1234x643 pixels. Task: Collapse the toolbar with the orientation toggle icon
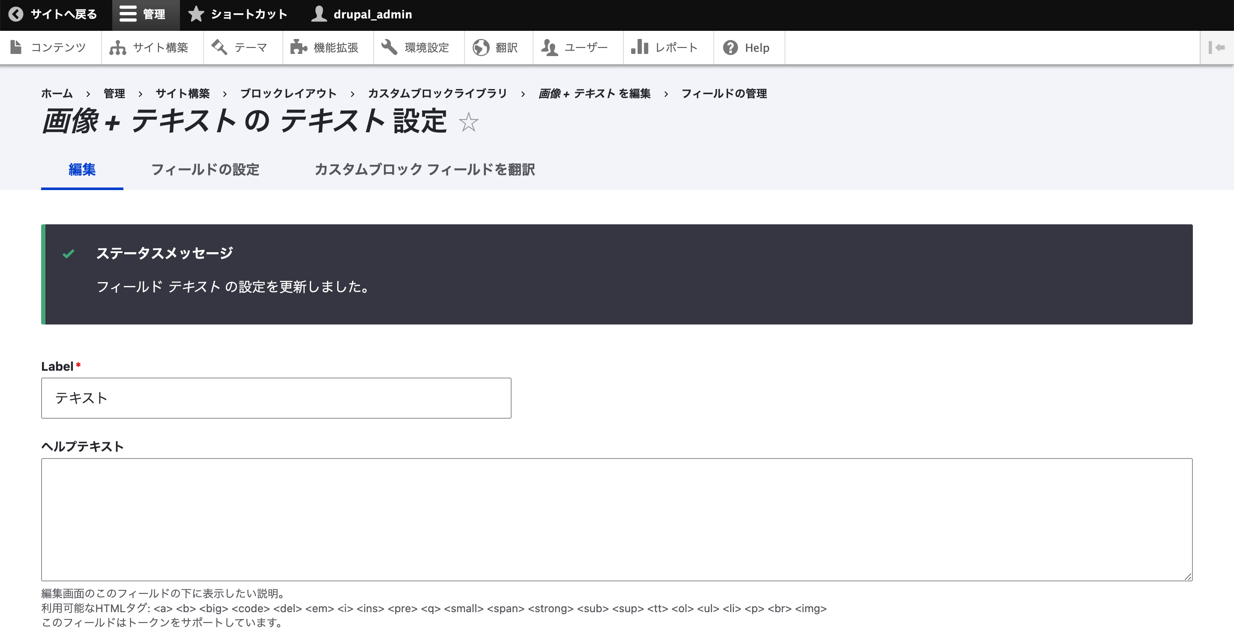pyautogui.click(x=1217, y=48)
